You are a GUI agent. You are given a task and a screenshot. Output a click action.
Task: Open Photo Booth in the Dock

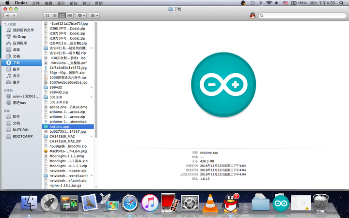point(170,202)
